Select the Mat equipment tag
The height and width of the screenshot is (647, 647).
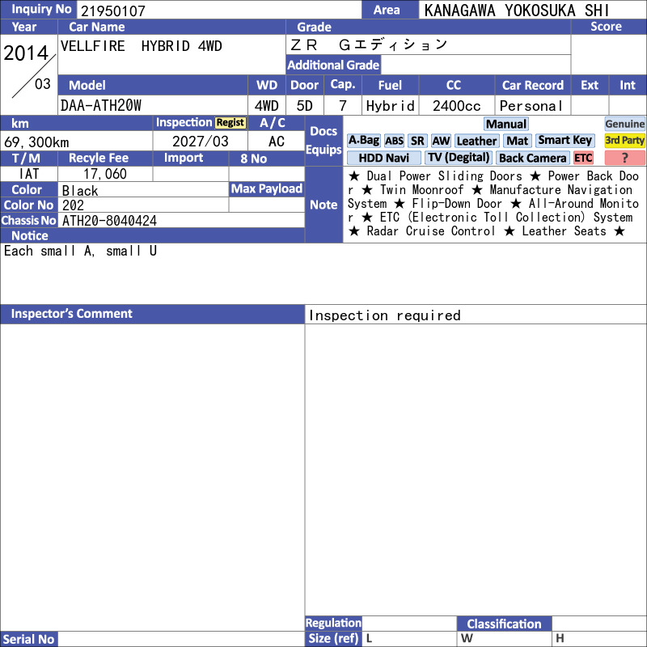coord(517,141)
